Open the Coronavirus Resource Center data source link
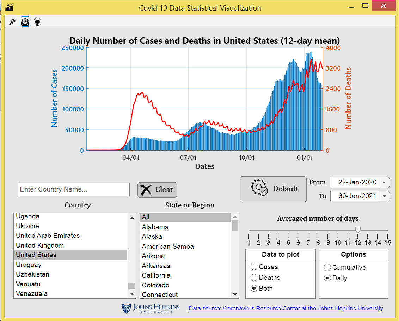The image size is (399, 321). pos(286,308)
